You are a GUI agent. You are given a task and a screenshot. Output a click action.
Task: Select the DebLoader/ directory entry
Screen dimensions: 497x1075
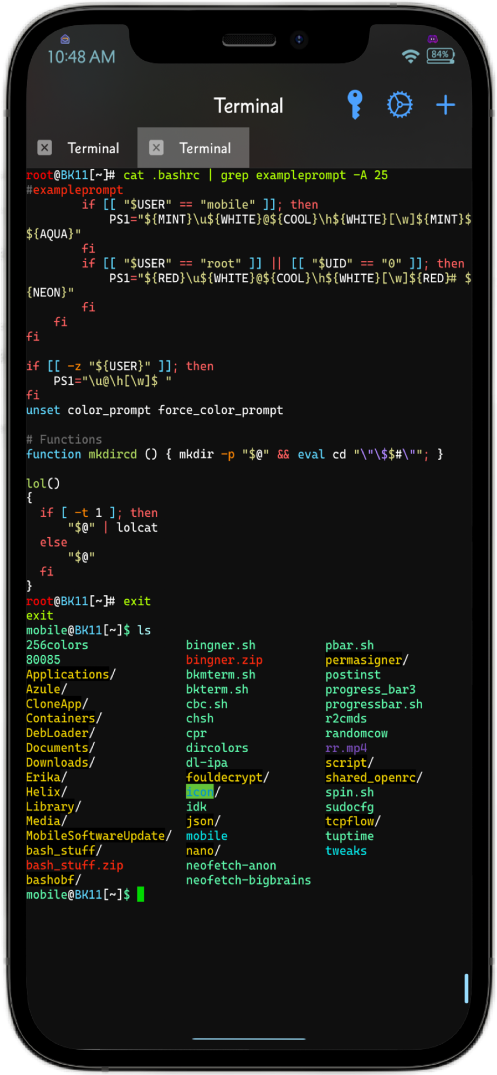click(60, 733)
